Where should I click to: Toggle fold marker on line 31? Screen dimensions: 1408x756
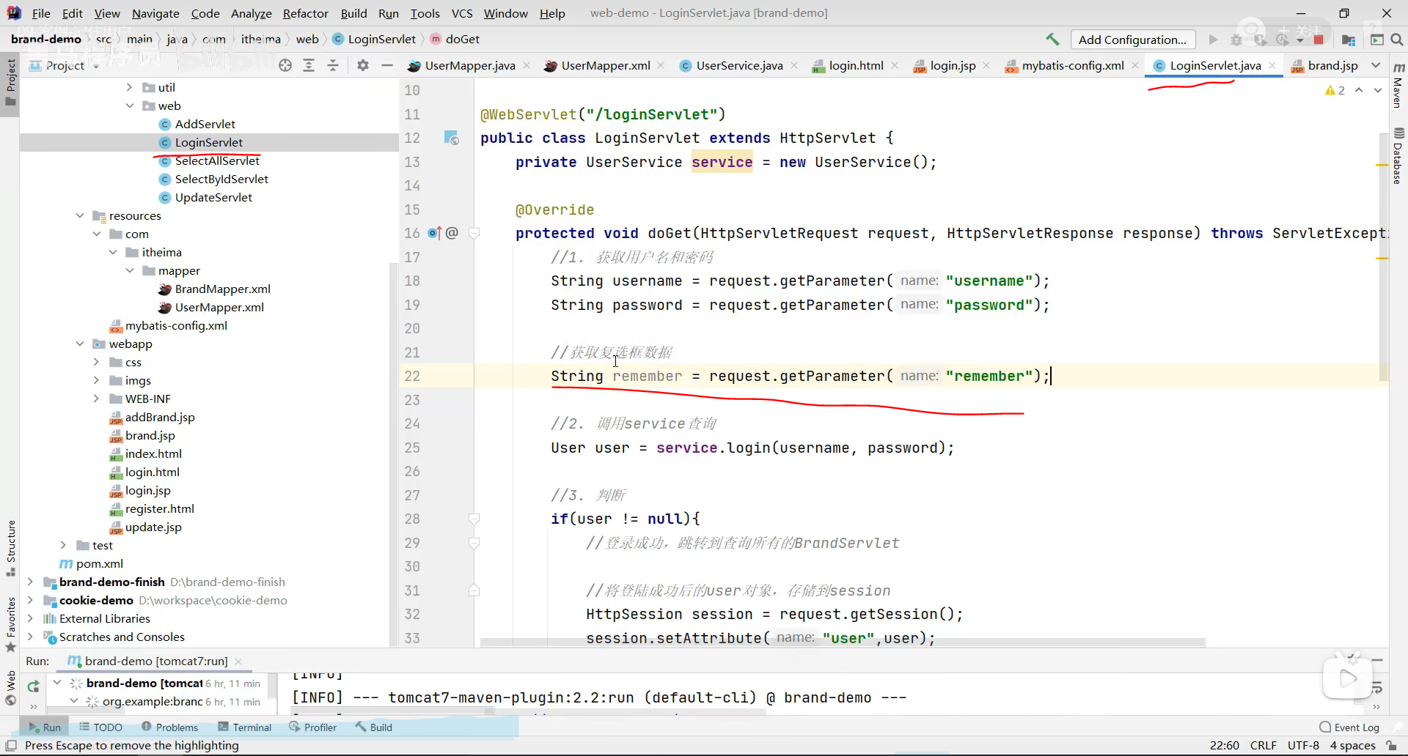point(474,590)
